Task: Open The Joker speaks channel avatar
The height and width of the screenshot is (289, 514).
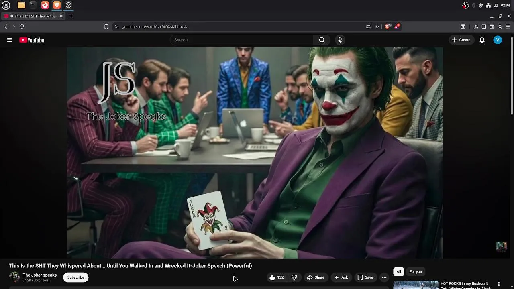Action: [x=14, y=277]
